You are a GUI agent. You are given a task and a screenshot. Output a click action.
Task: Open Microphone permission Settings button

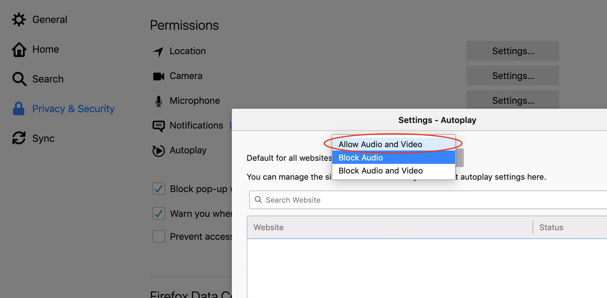tap(513, 100)
